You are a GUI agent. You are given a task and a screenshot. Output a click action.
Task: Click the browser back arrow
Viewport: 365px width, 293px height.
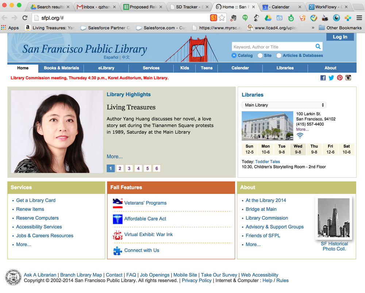(x=4, y=17)
